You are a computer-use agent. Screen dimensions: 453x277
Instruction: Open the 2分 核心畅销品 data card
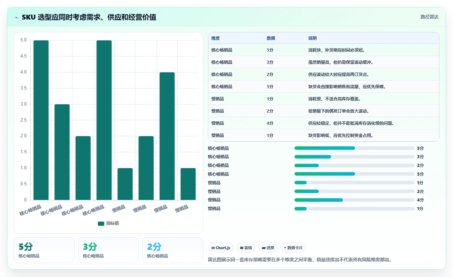(x=172, y=250)
